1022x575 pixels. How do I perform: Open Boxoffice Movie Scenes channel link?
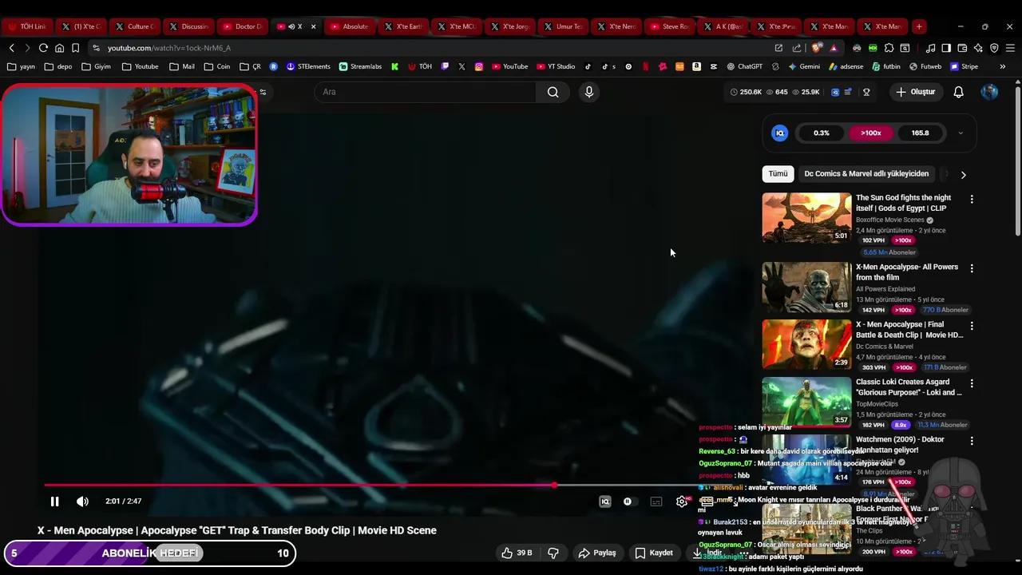pyautogui.click(x=889, y=220)
